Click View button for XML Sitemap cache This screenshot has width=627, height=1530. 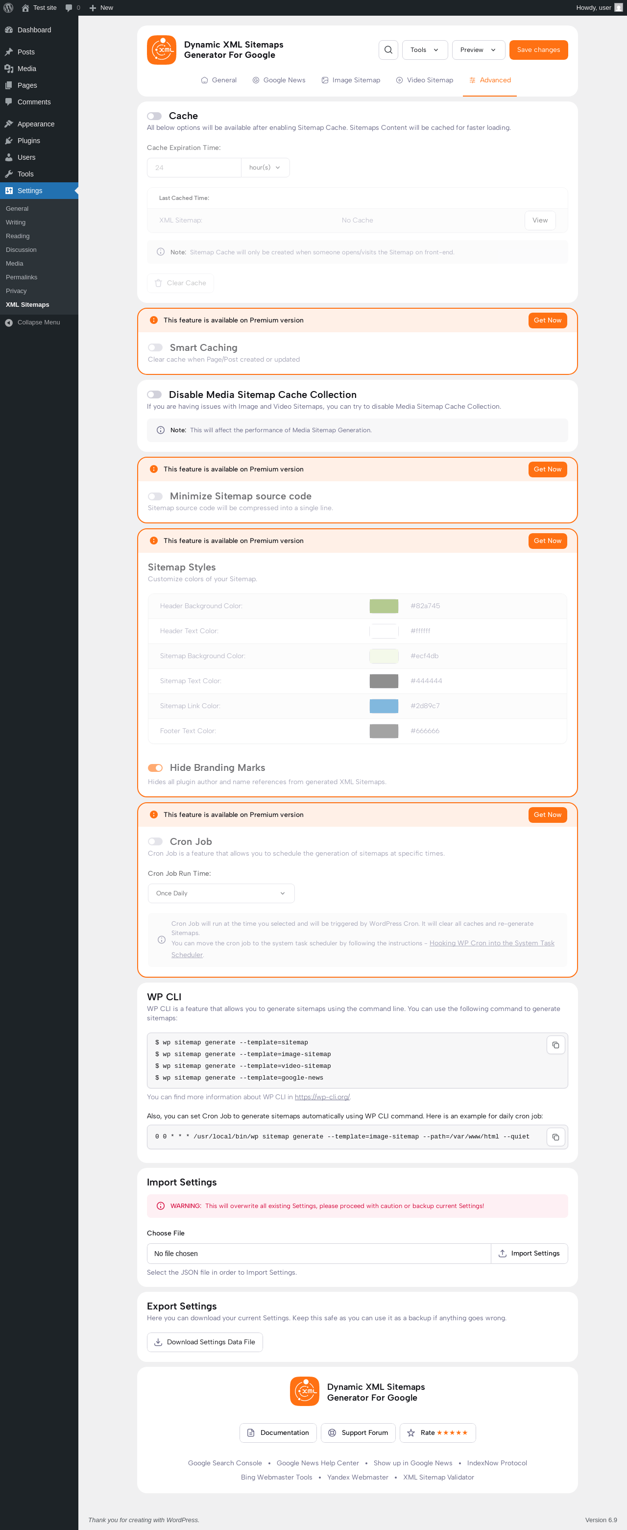540,221
